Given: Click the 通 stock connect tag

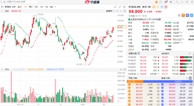Looking at the screenshot, I should [162, 6].
